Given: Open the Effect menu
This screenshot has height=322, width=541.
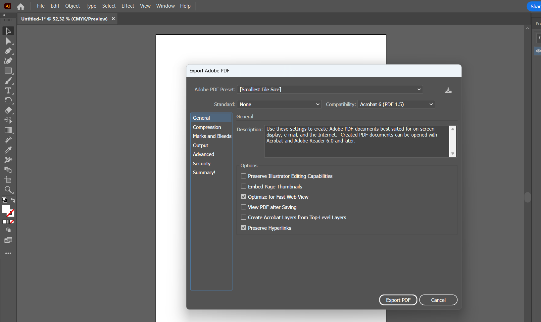Looking at the screenshot, I should click(x=128, y=6).
